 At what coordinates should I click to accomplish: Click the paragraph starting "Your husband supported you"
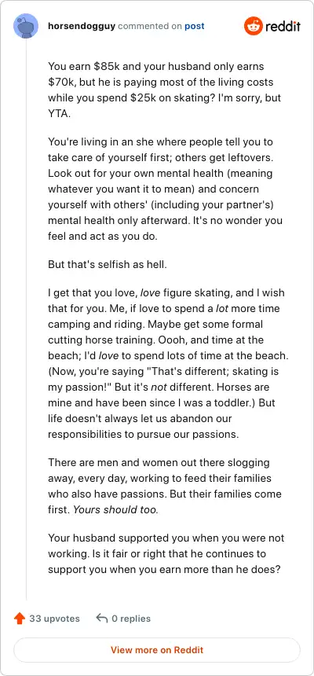[166, 553]
